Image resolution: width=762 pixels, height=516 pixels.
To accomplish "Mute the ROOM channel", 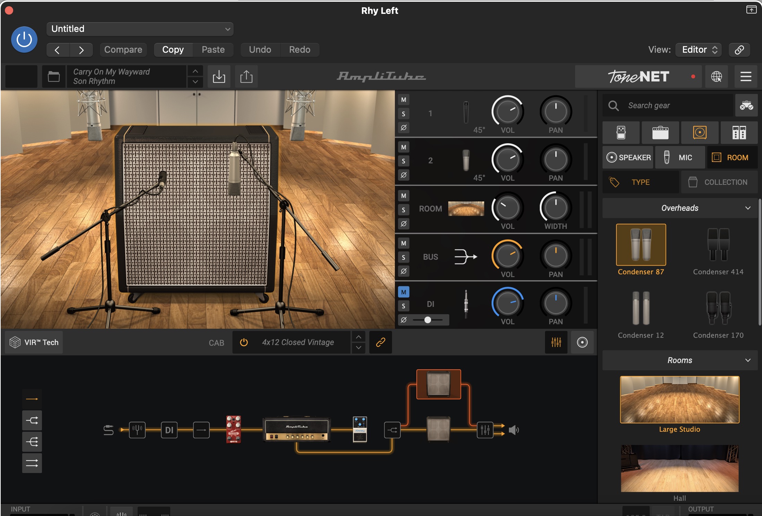I will coord(404,196).
